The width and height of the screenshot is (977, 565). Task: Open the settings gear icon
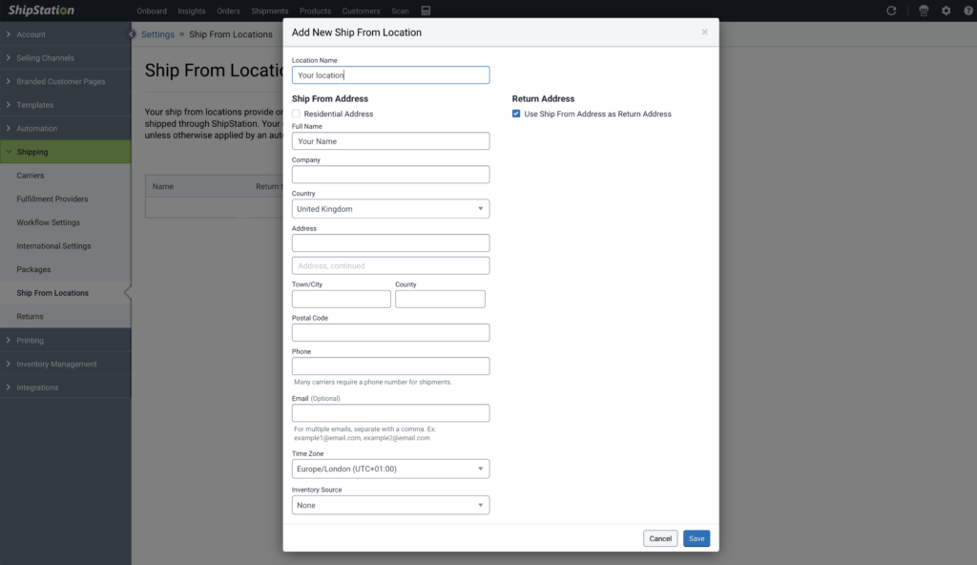coord(946,10)
